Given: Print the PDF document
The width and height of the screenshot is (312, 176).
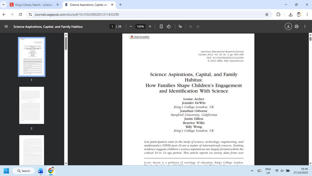Looking at the screenshot, I should (x=297, y=27).
